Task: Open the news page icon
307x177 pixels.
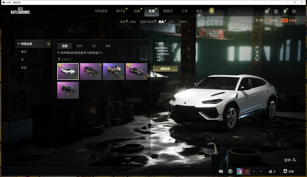Action: 276,11
